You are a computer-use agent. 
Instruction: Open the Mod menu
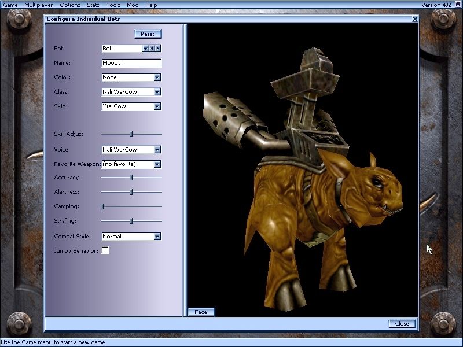[x=133, y=5]
